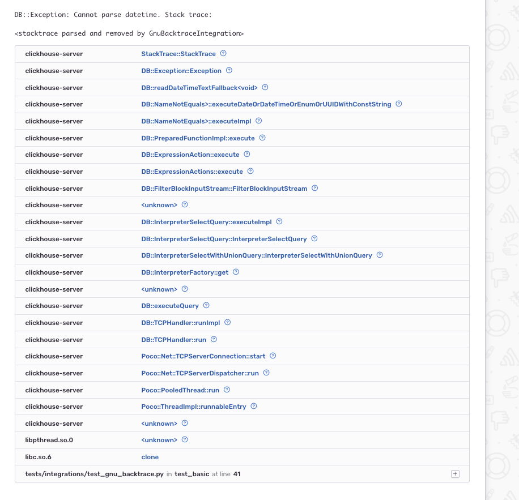The height and width of the screenshot is (500, 519).
Task: Click help icon next to StackTrace::StackTrace
Action: [x=223, y=53]
